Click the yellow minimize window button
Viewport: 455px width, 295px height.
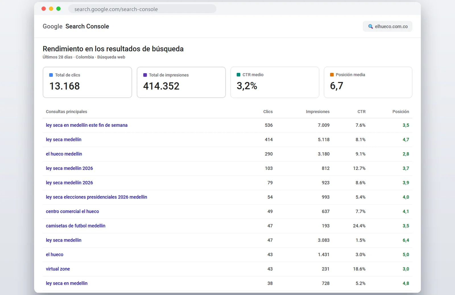click(x=51, y=9)
